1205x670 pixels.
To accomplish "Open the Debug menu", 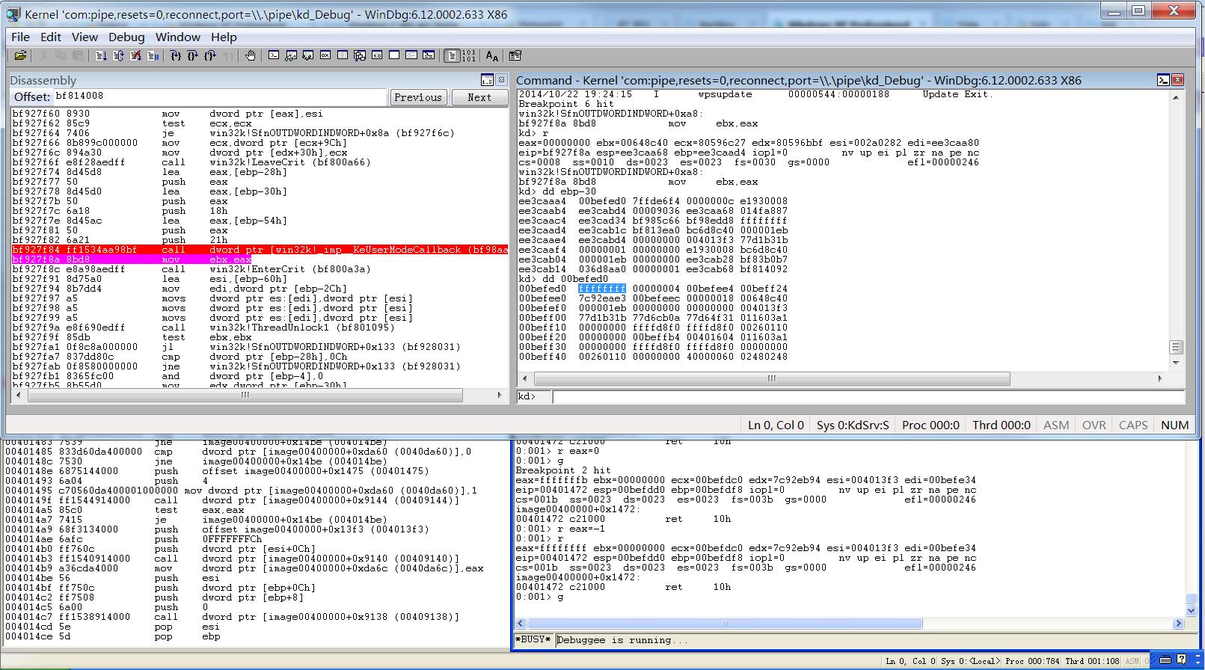I will point(126,37).
